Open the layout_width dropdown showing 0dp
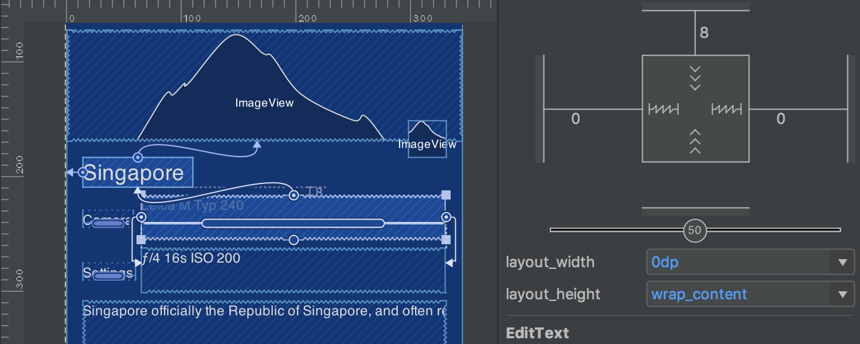Viewport: 860px width, 344px height. [749, 262]
